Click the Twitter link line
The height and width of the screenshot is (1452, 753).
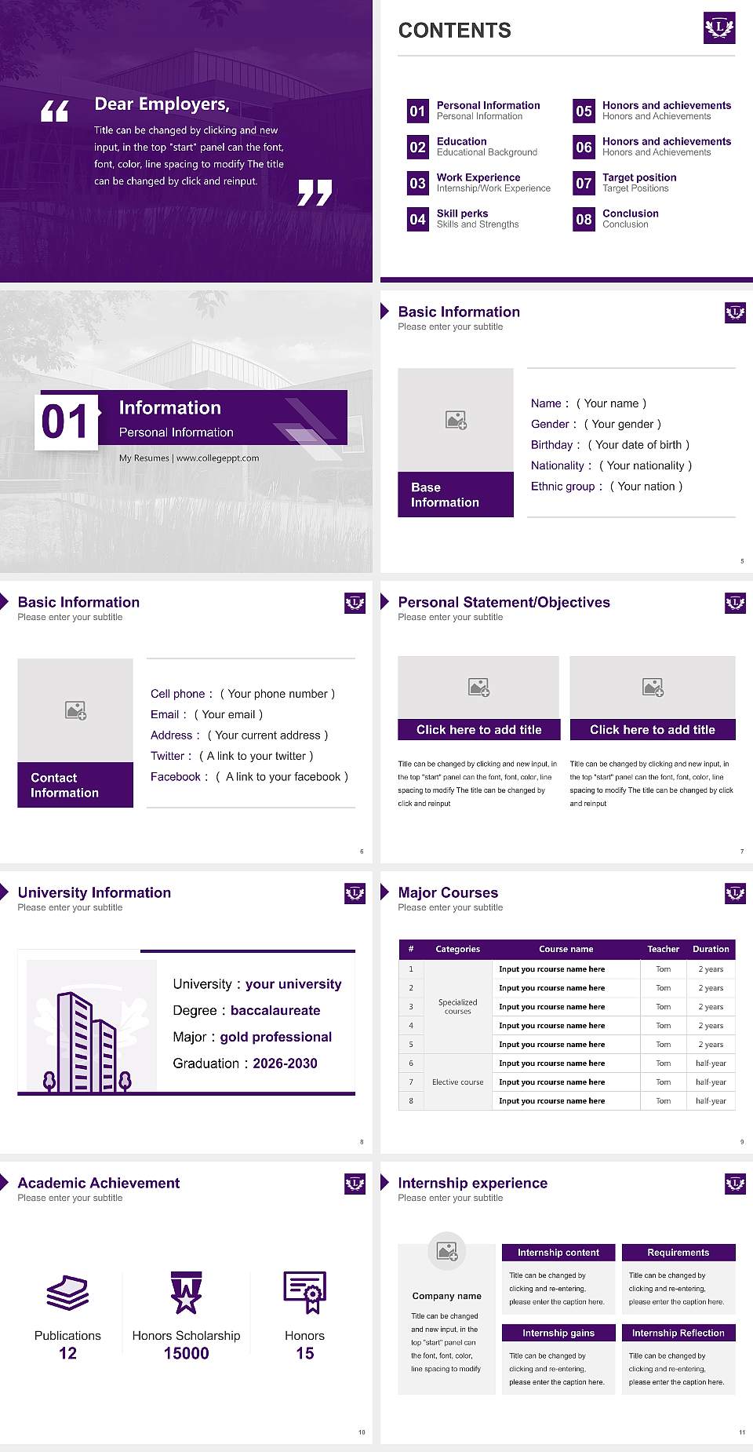click(x=231, y=756)
